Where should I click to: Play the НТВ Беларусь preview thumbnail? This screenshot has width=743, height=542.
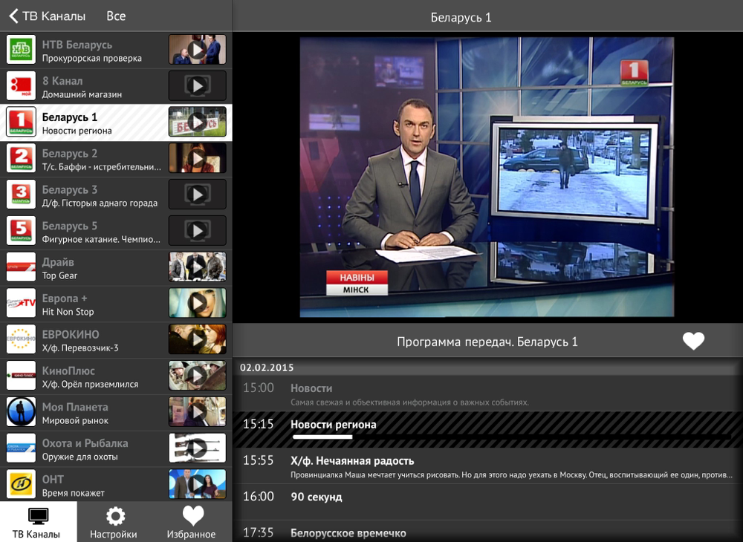tap(198, 49)
